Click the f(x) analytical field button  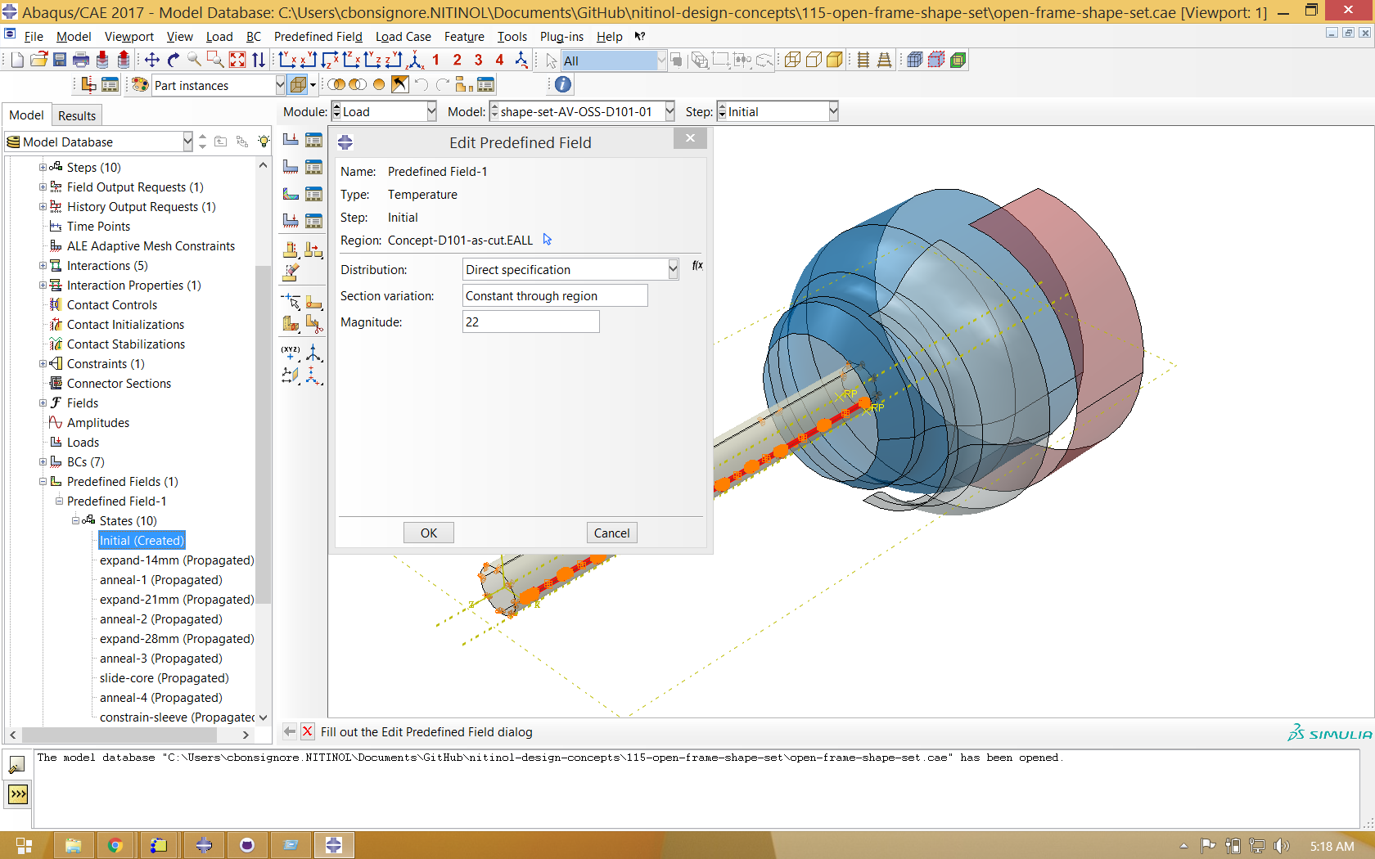697,266
